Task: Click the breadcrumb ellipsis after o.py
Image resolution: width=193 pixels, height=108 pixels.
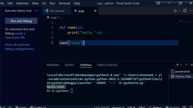Action: 62,18
